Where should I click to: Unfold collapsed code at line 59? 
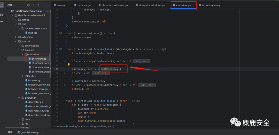click(65, 73)
